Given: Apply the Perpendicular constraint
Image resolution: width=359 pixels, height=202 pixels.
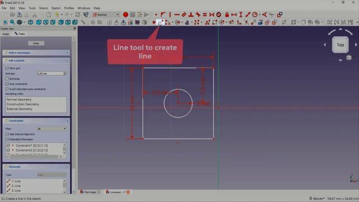Looking at the screenshot, I should point(191,15).
